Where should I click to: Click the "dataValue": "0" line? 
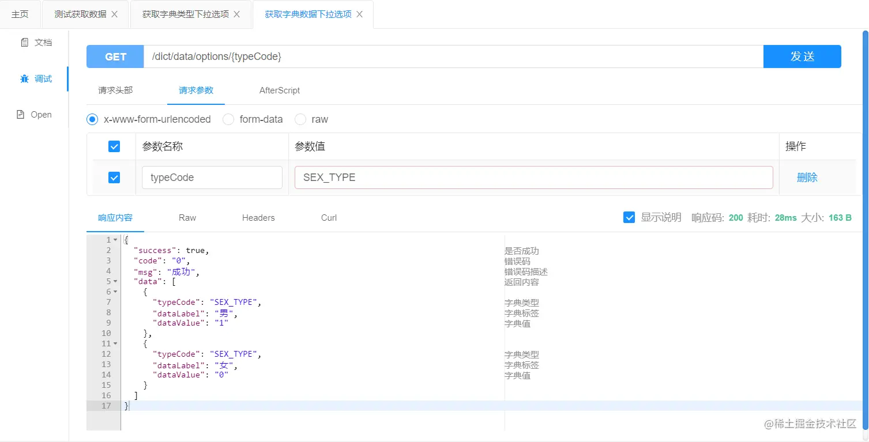pyautogui.click(x=191, y=375)
